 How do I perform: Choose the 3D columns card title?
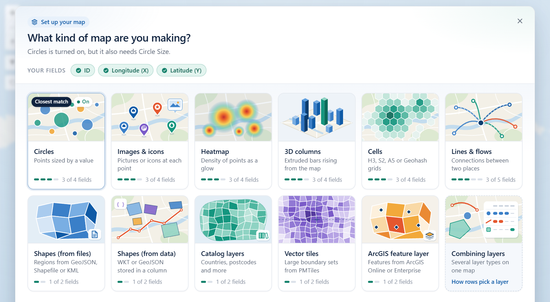[302, 152]
